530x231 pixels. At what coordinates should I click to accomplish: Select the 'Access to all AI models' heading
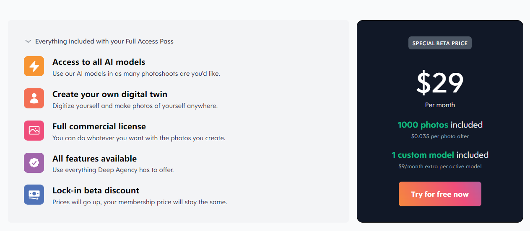click(99, 62)
